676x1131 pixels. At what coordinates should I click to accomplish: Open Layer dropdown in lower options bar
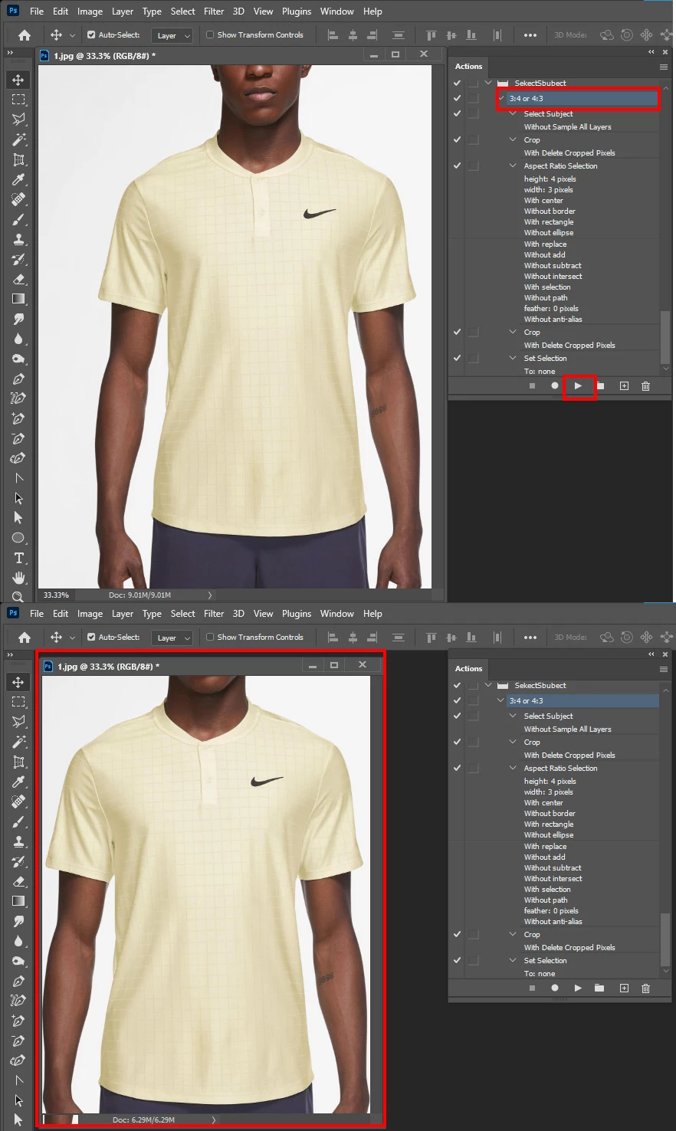(172, 638)
